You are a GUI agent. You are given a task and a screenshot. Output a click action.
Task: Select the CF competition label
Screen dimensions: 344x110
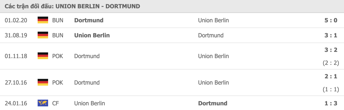point(55,103)
